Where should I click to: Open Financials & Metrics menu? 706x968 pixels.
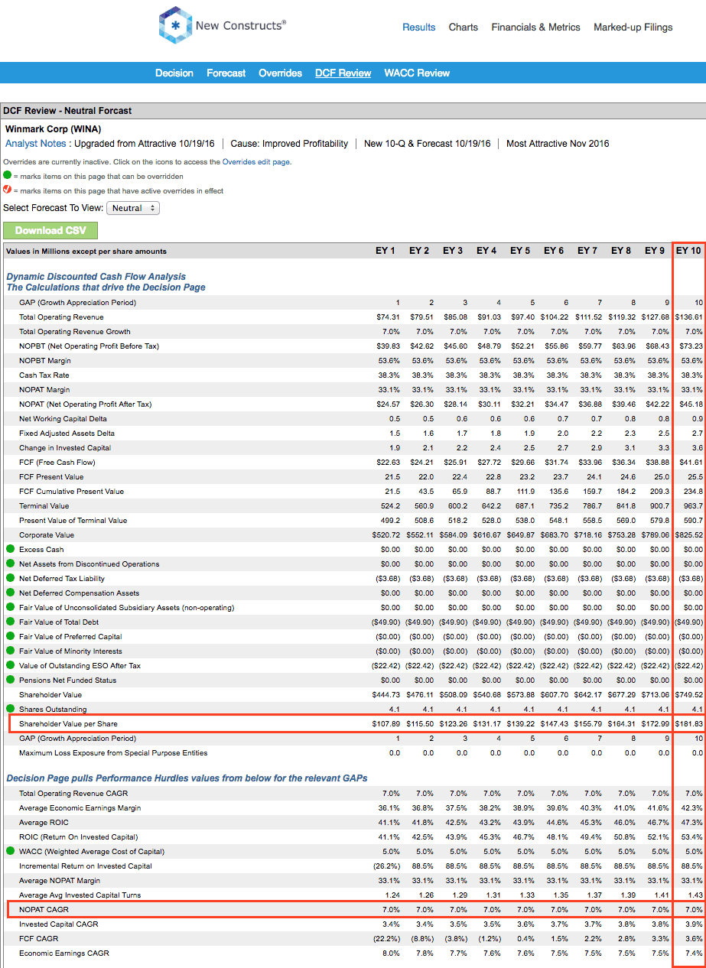tap(536, 27)
